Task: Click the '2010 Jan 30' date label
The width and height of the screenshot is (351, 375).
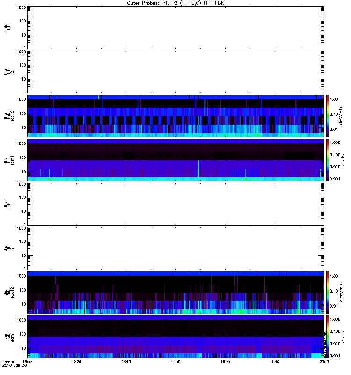Action: tap(15, 365)
